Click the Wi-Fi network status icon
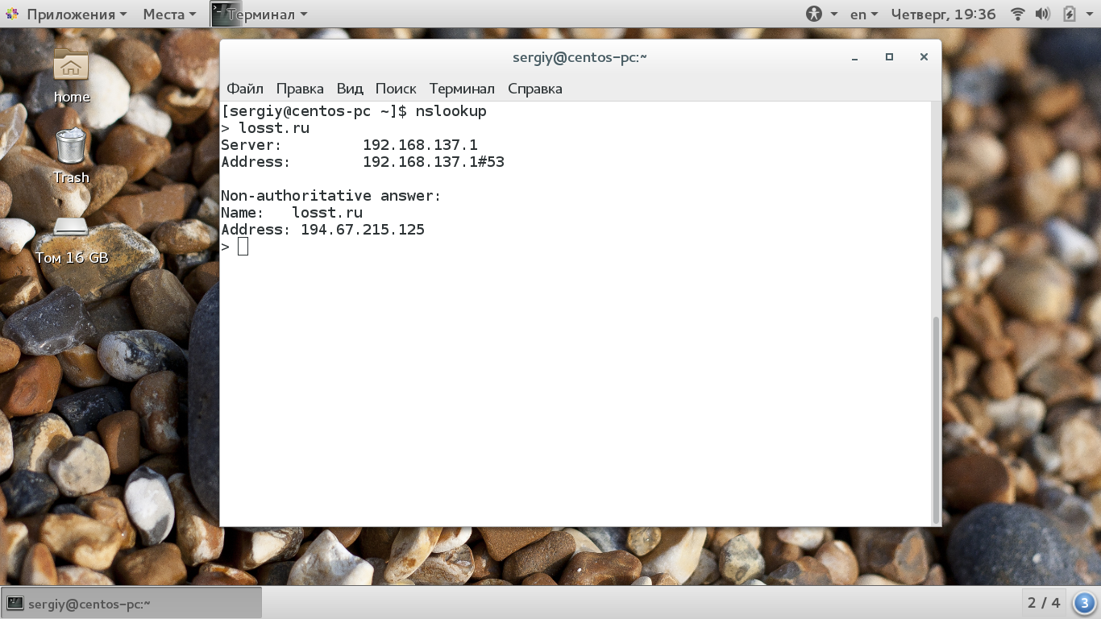This screenshot has width=1101, height=619. tap(1017, 14)
